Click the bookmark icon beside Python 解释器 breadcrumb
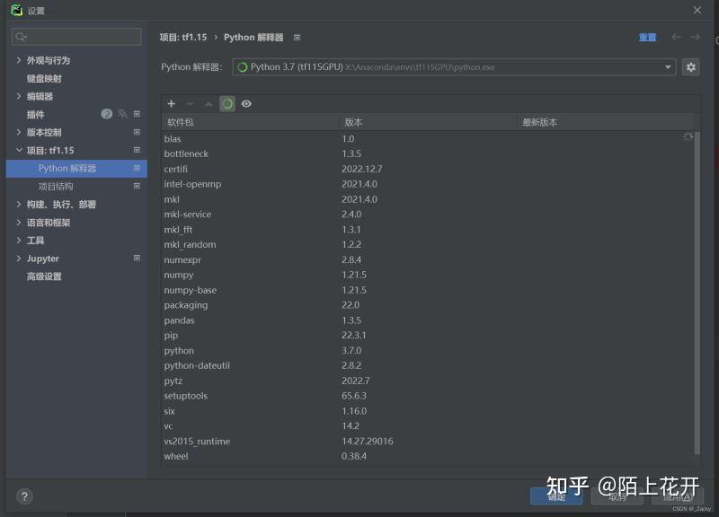 296,37
